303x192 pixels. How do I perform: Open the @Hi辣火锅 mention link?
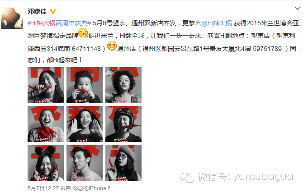click(217, 23)
